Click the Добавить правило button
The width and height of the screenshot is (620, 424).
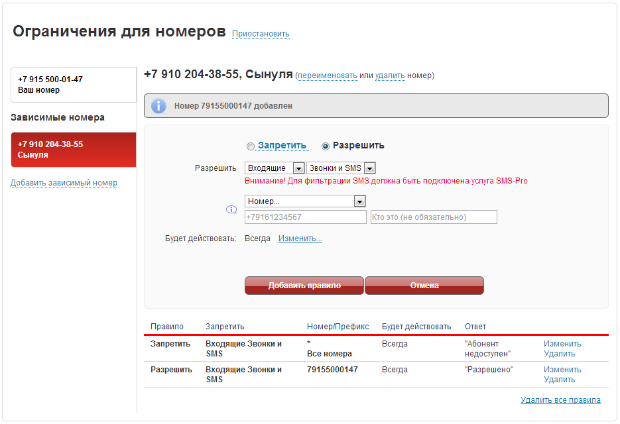point(304,286)
